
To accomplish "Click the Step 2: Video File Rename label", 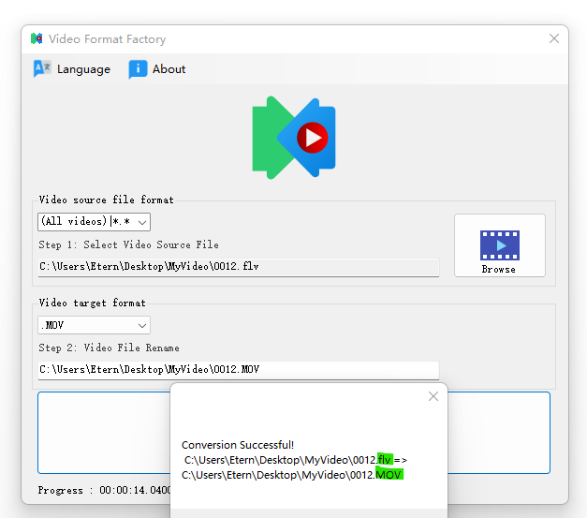I will click(109, 348).
